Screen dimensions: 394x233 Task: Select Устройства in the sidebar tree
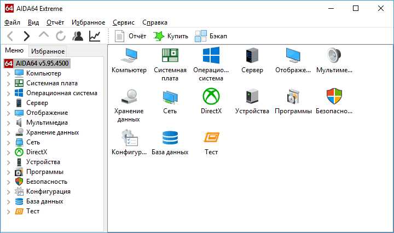[x=43, y=162]
